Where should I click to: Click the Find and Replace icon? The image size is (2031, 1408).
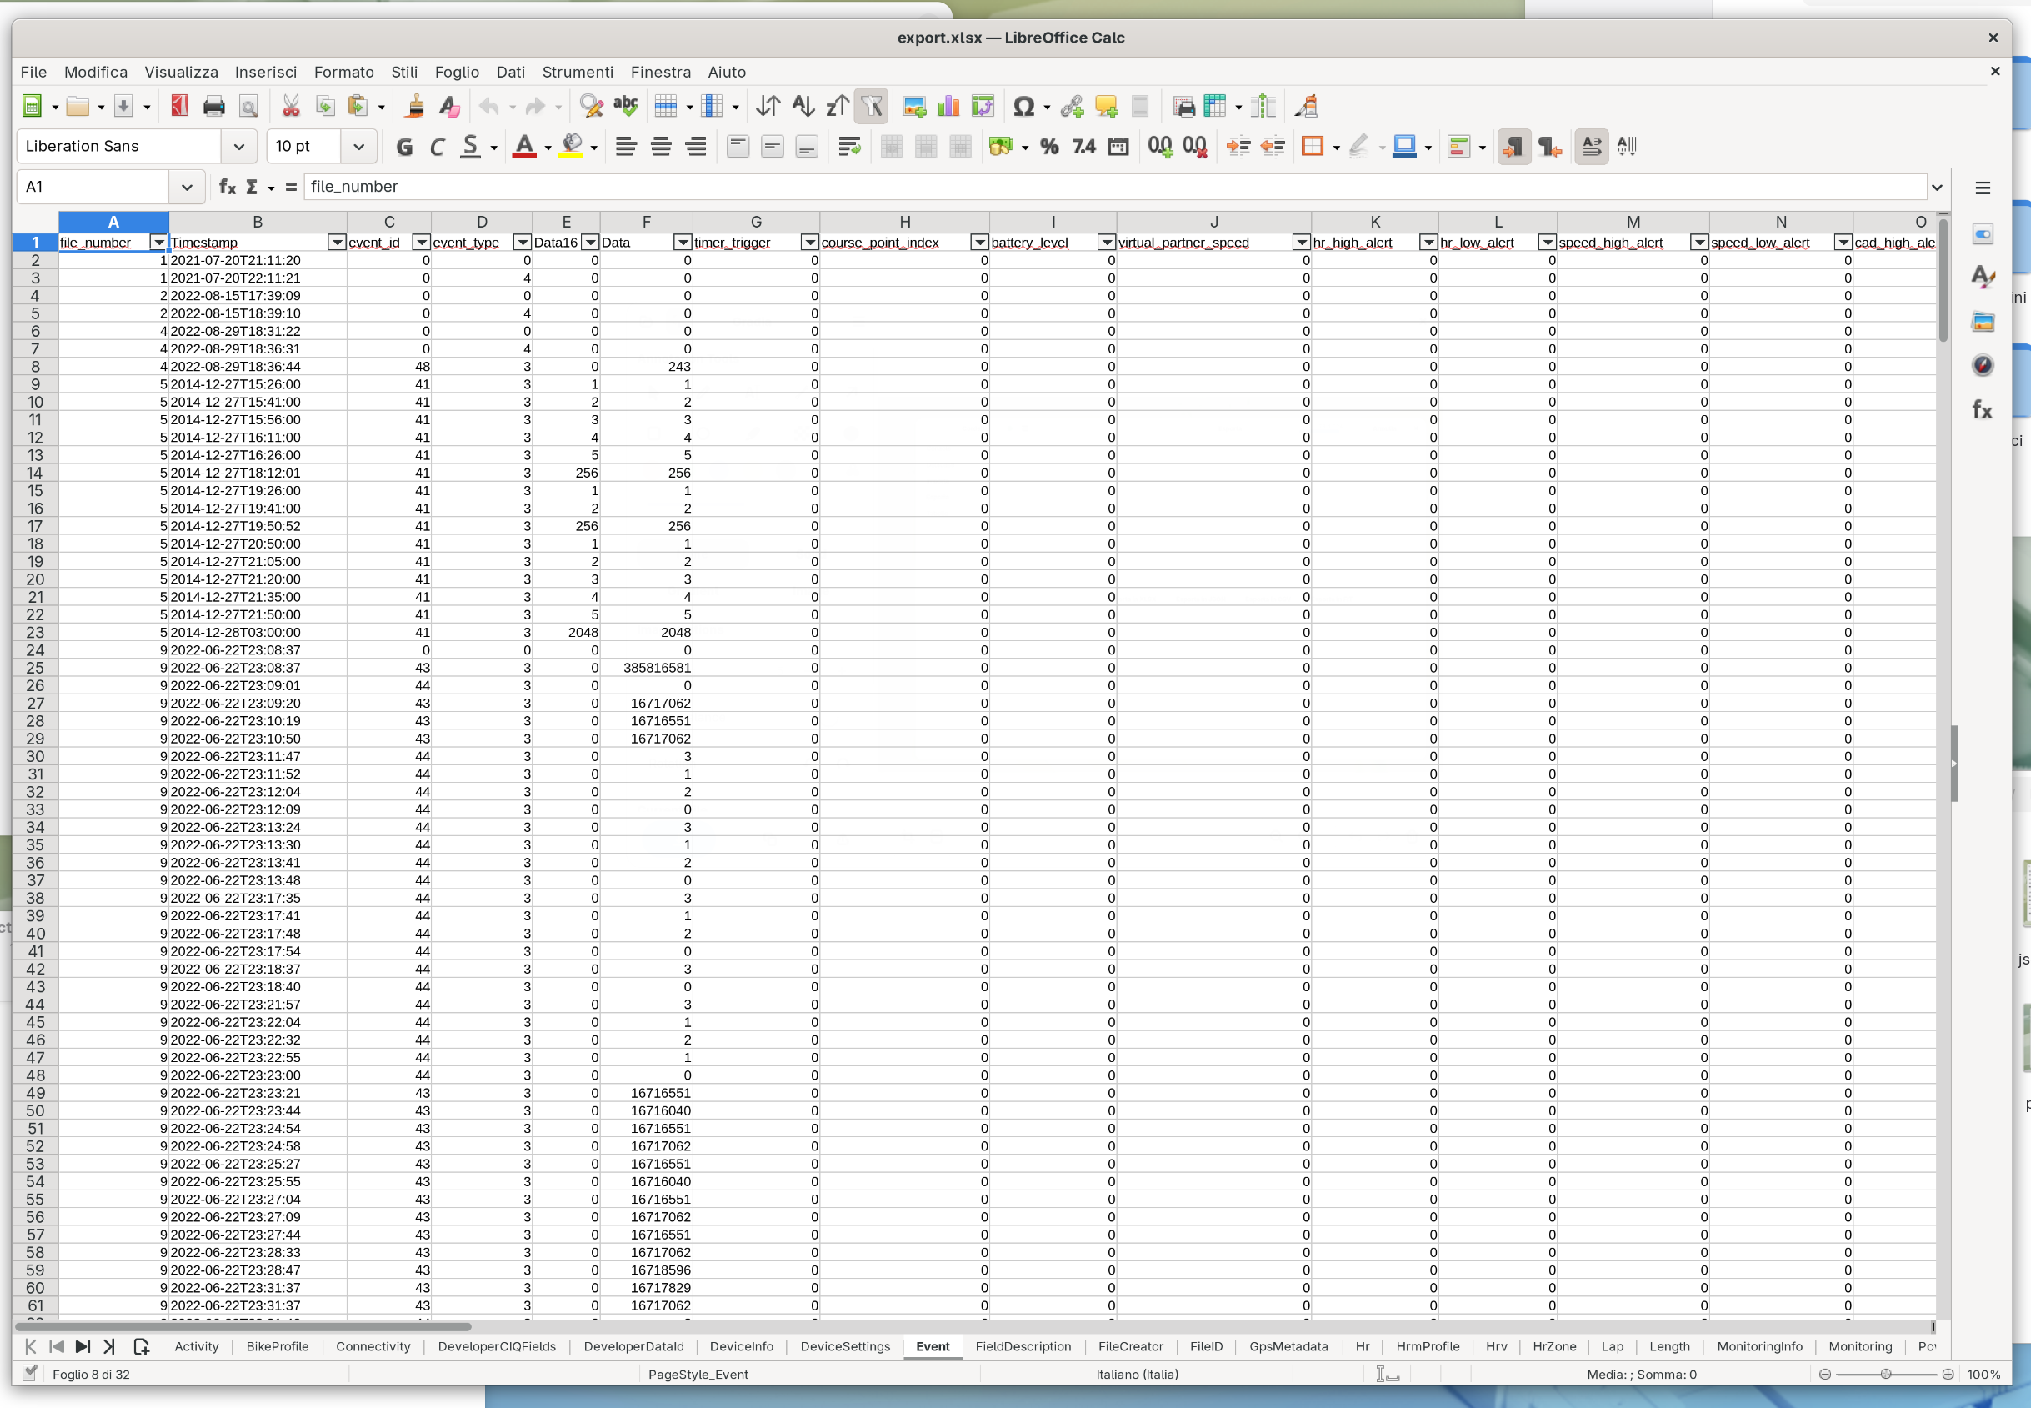(591, 107)
